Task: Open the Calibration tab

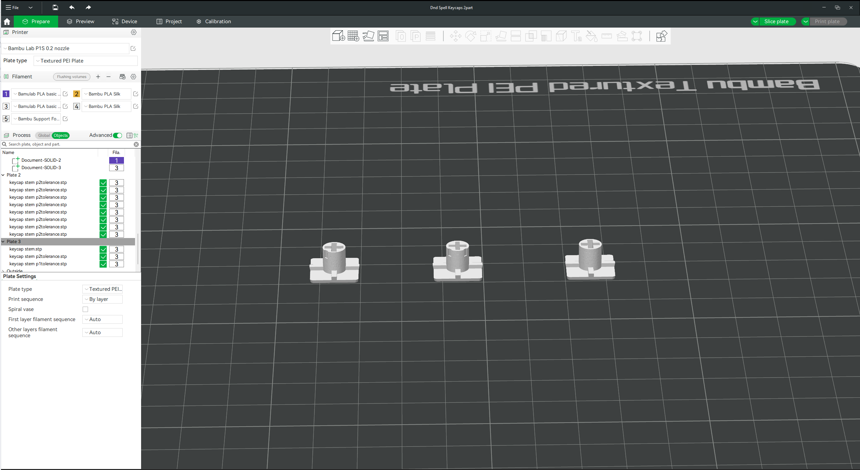Action: (x=214, y=22)
